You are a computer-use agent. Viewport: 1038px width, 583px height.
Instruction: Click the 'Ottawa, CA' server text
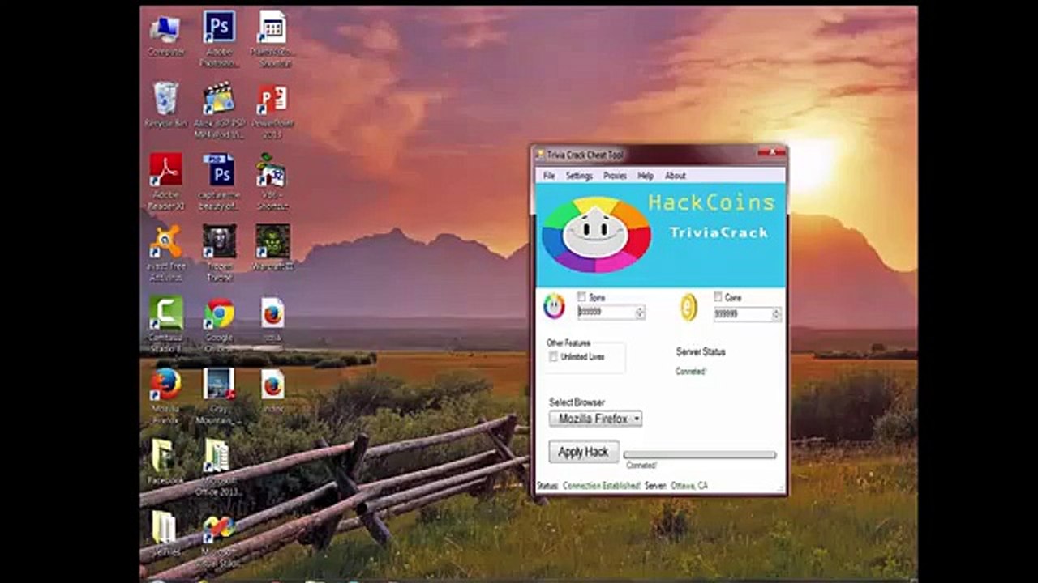tap(689, 486)
